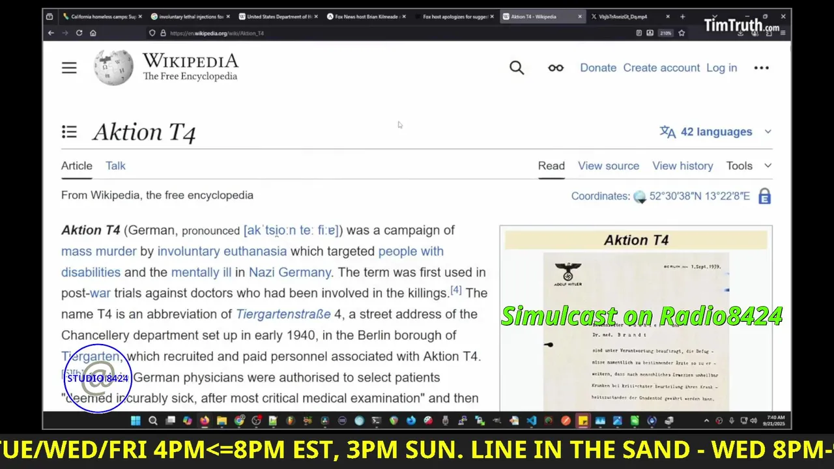Click the browser Forward arrow
The image size is (834, 469).
click(65, 33)
